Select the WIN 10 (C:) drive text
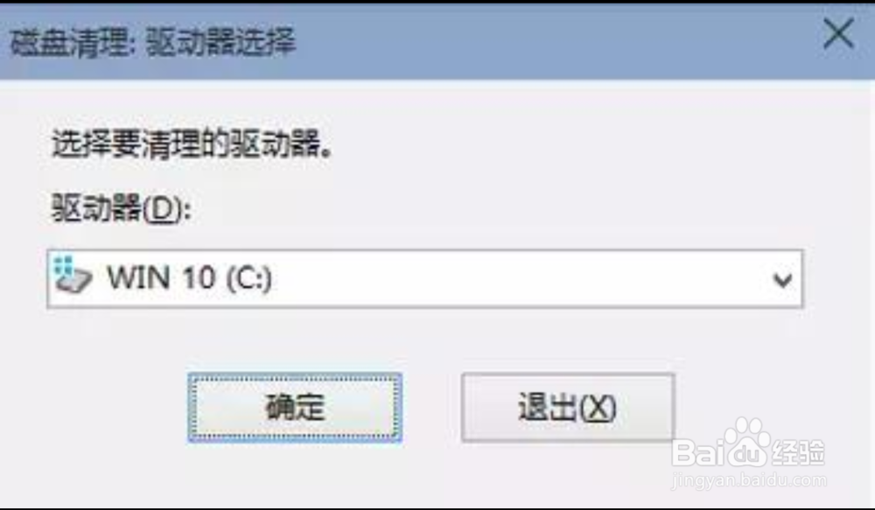 189,277
